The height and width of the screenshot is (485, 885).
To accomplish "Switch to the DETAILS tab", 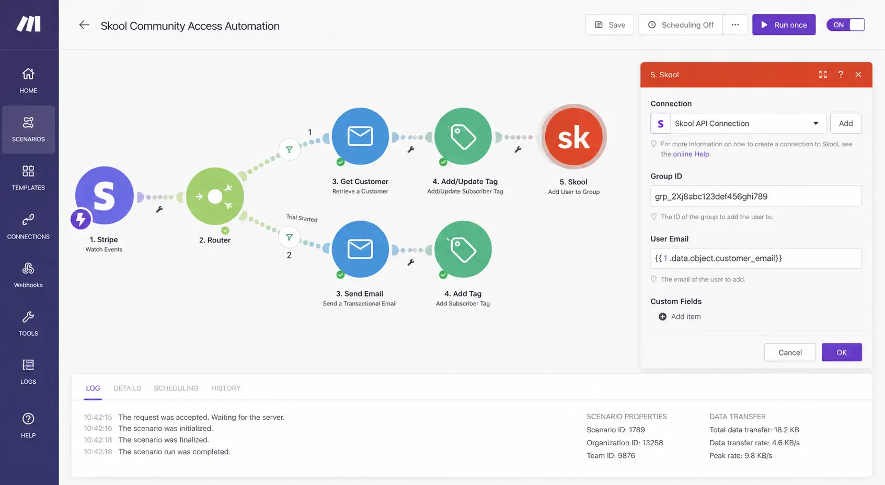I will click(x=127, y=388).
